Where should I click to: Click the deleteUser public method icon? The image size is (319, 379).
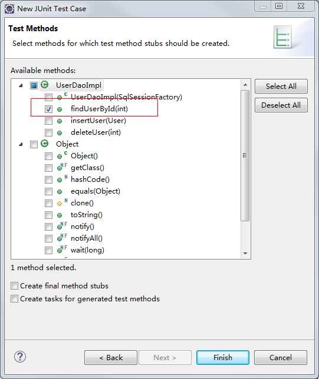click(60, 133)
